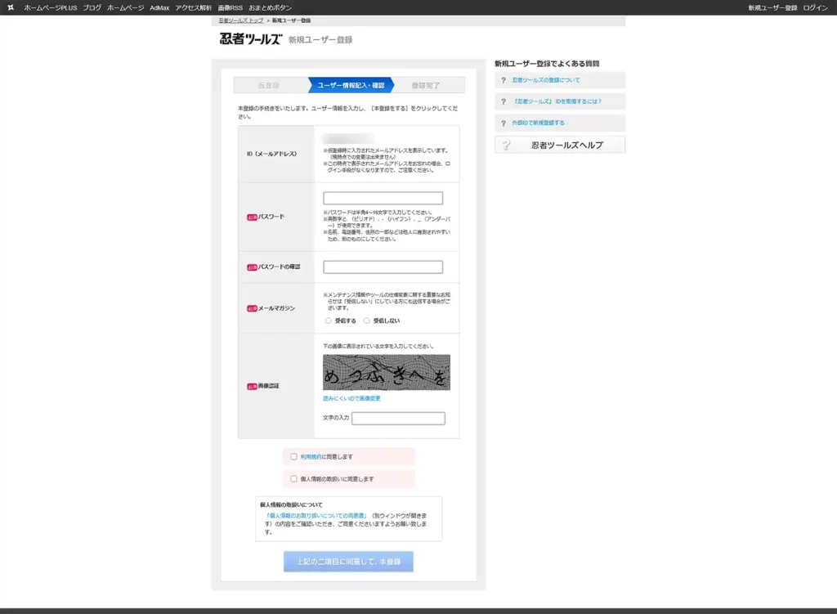
Task: Select the 受信しない radio button
Action: click(x=367, y=320)
